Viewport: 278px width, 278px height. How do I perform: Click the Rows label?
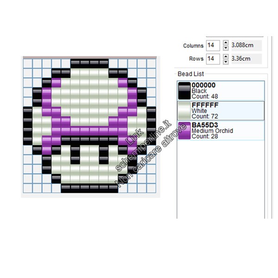click(196, 59)
